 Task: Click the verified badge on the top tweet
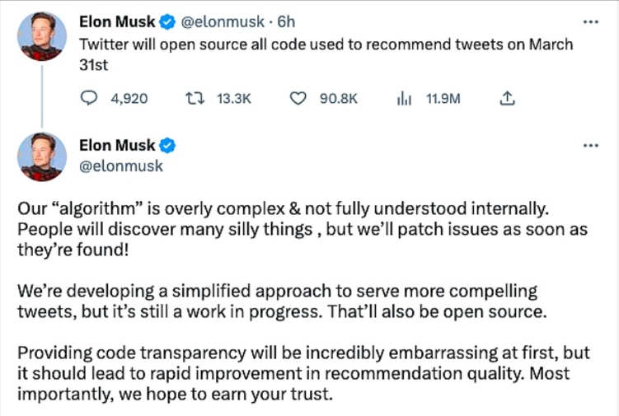click(x=167, y=21)
